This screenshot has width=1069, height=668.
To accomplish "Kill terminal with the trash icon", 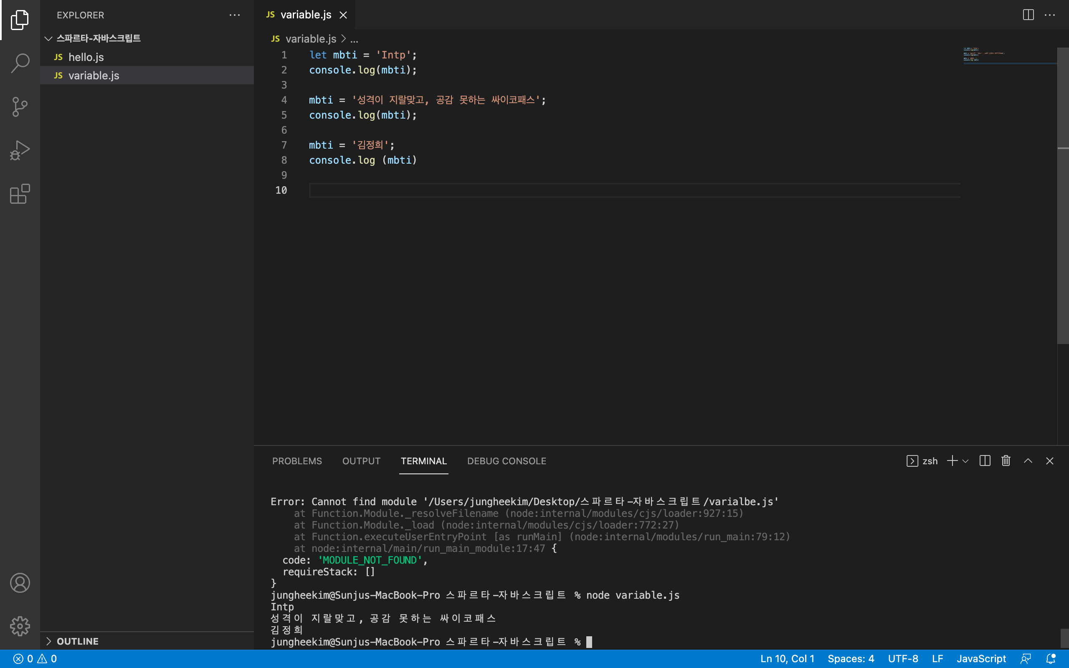I will (x=1006, y=461).
